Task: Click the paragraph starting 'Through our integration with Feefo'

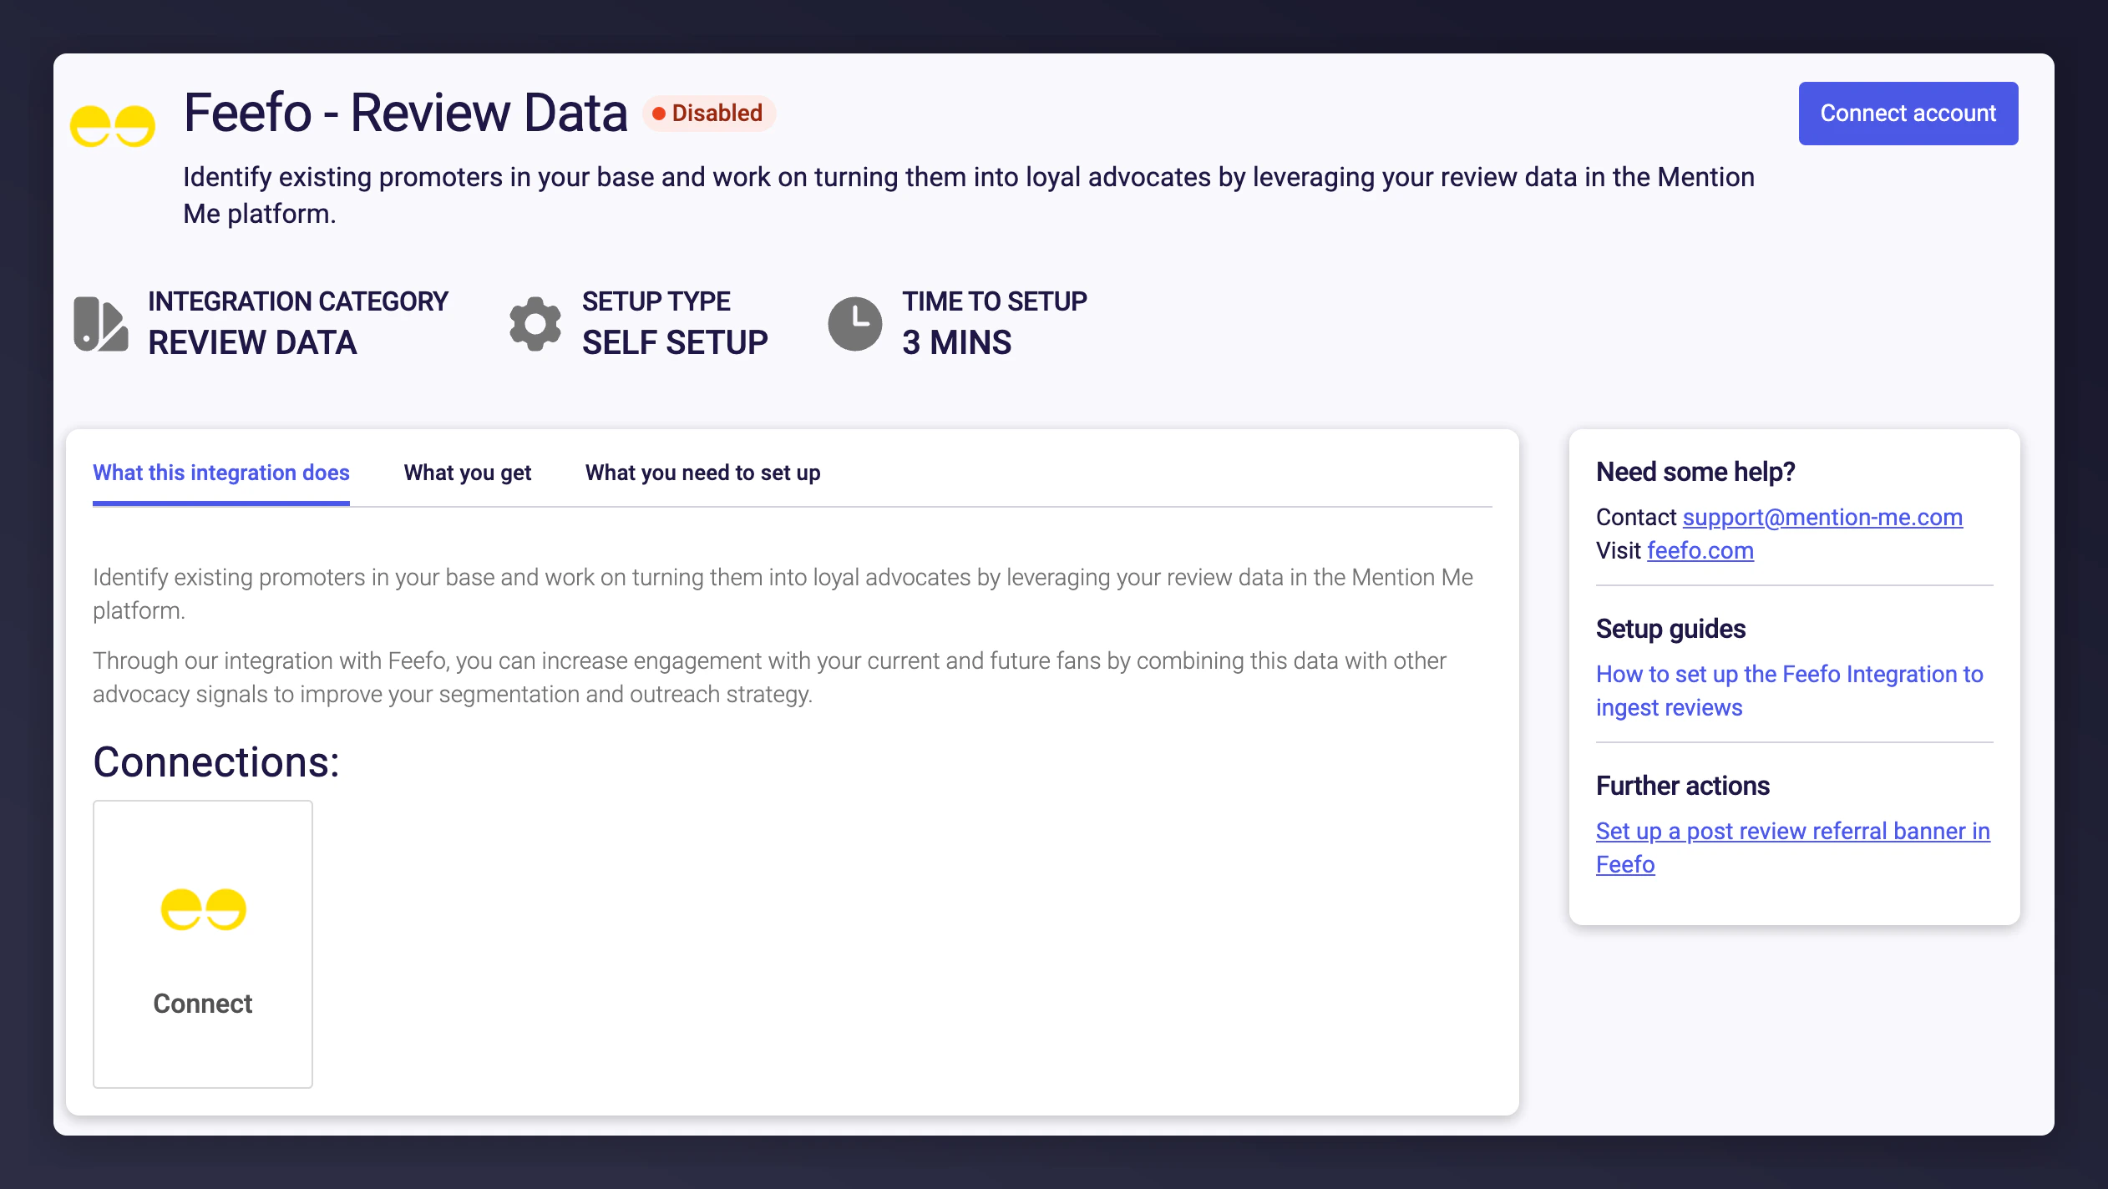Action: point(769,677)
